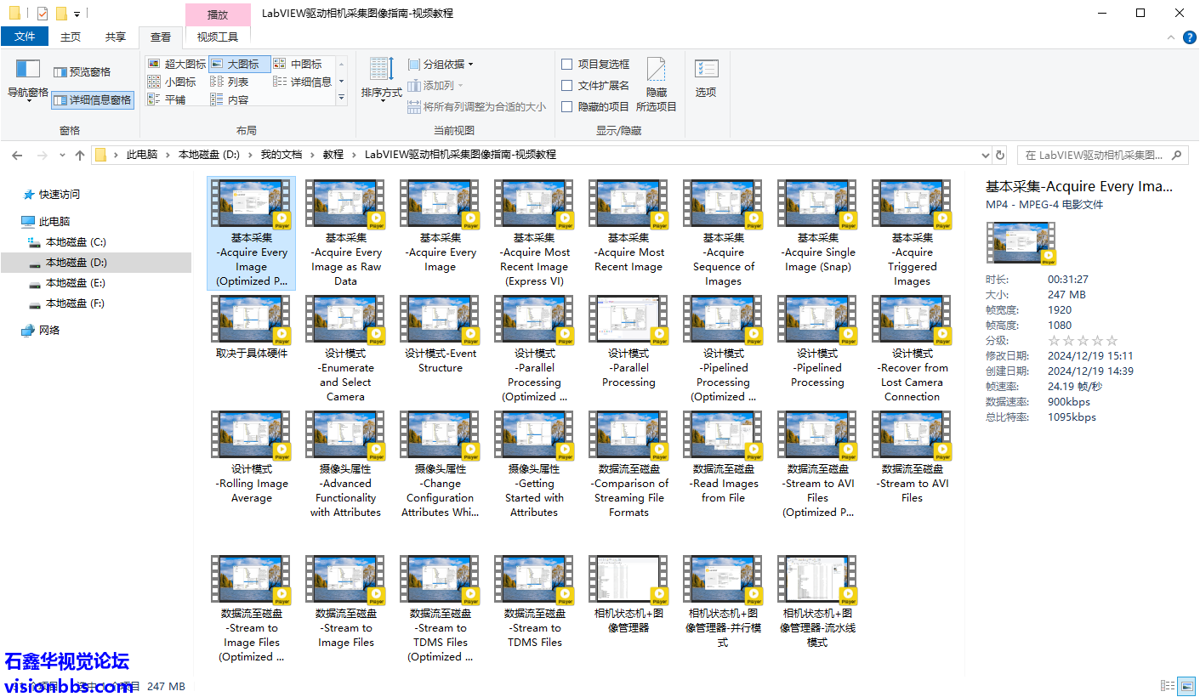Expand the layout gallery more arrow
1200x697 pixels.
(342, 99)
